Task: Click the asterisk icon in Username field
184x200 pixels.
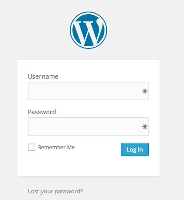Action: [145, 91]
